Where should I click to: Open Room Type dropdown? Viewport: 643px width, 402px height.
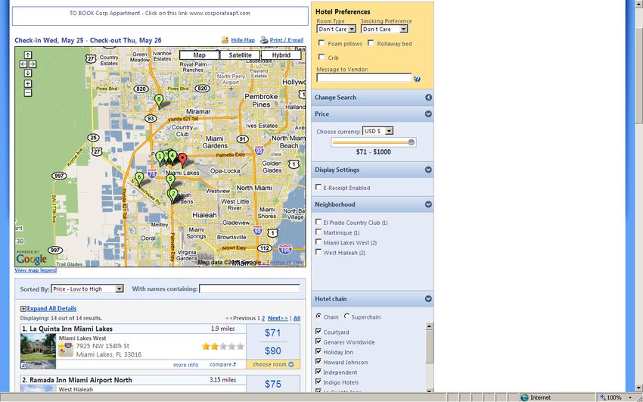(x=337, y=29)
